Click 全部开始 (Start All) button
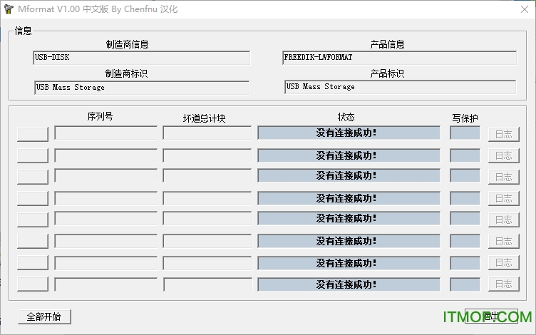Viewport: 536px width, 335px height. pyautogui.click(x=44, y=316)
